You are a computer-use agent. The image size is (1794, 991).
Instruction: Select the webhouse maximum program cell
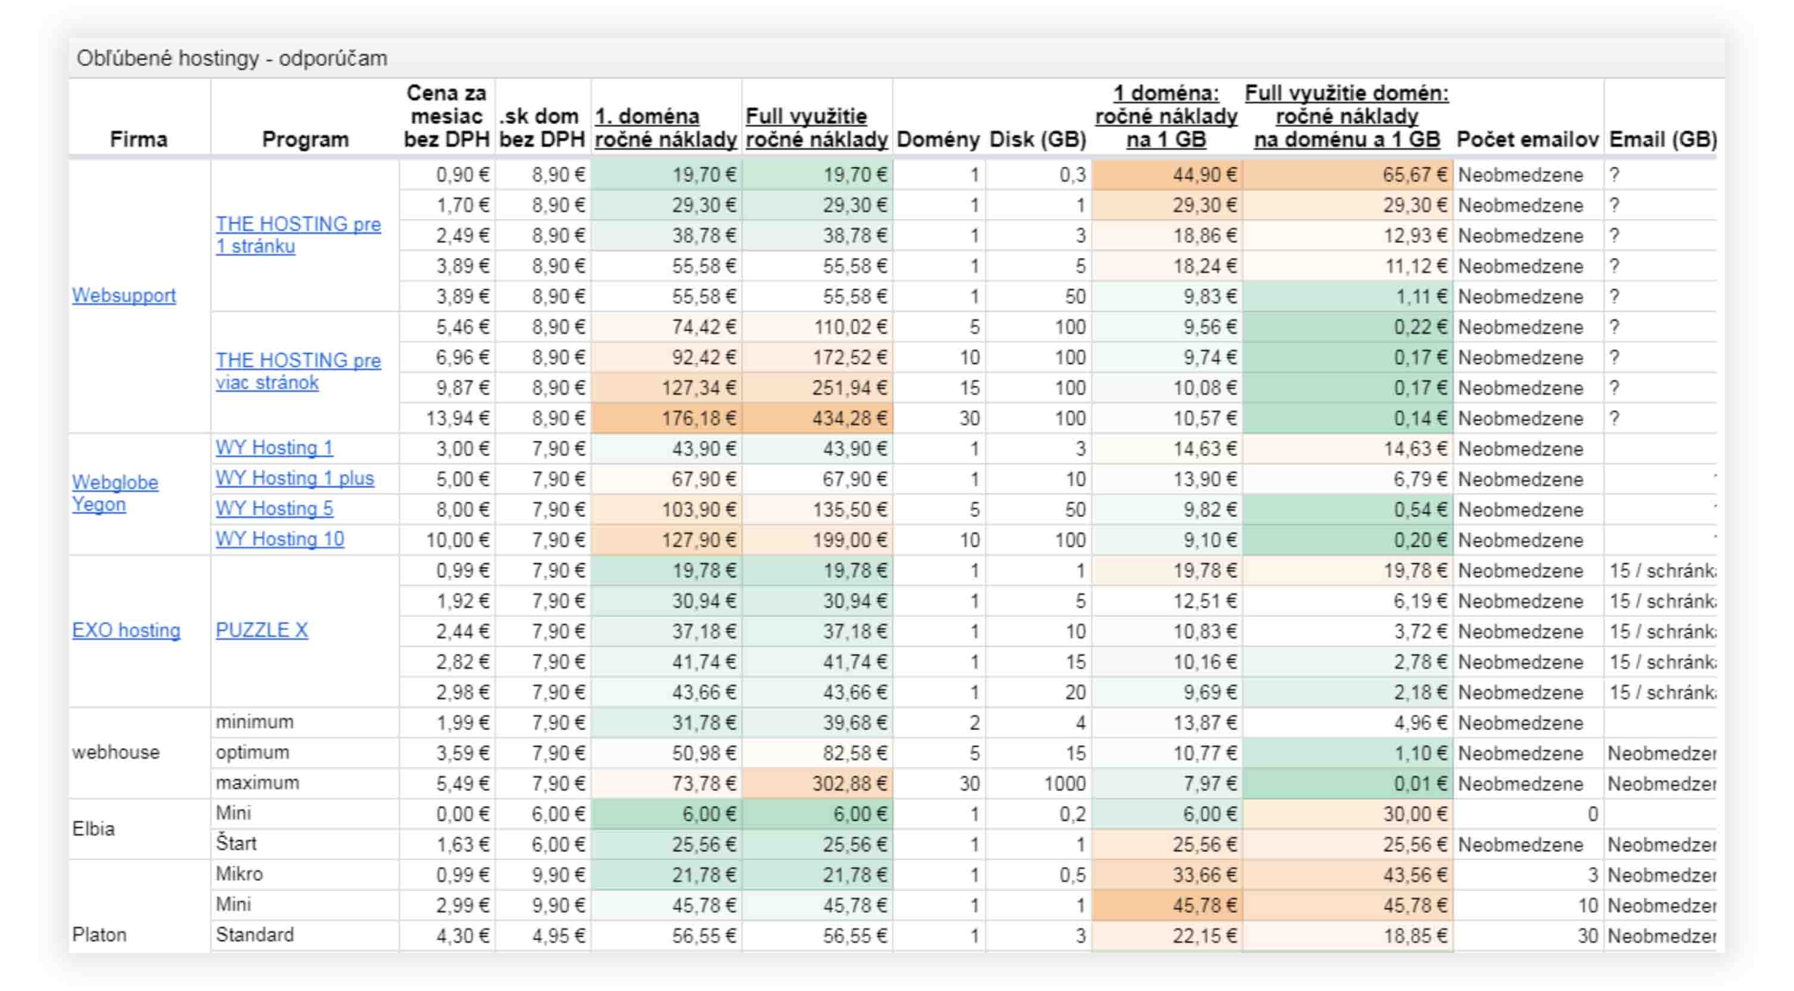coord(305,783)
